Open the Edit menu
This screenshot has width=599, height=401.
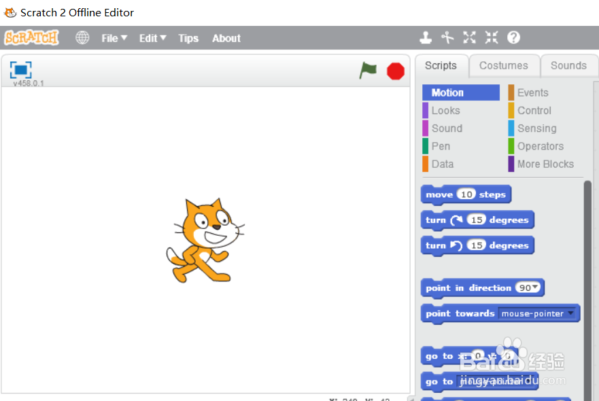(152, 38)
